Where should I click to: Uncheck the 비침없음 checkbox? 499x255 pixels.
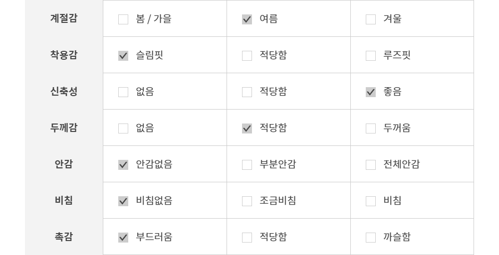click(123, 201)
